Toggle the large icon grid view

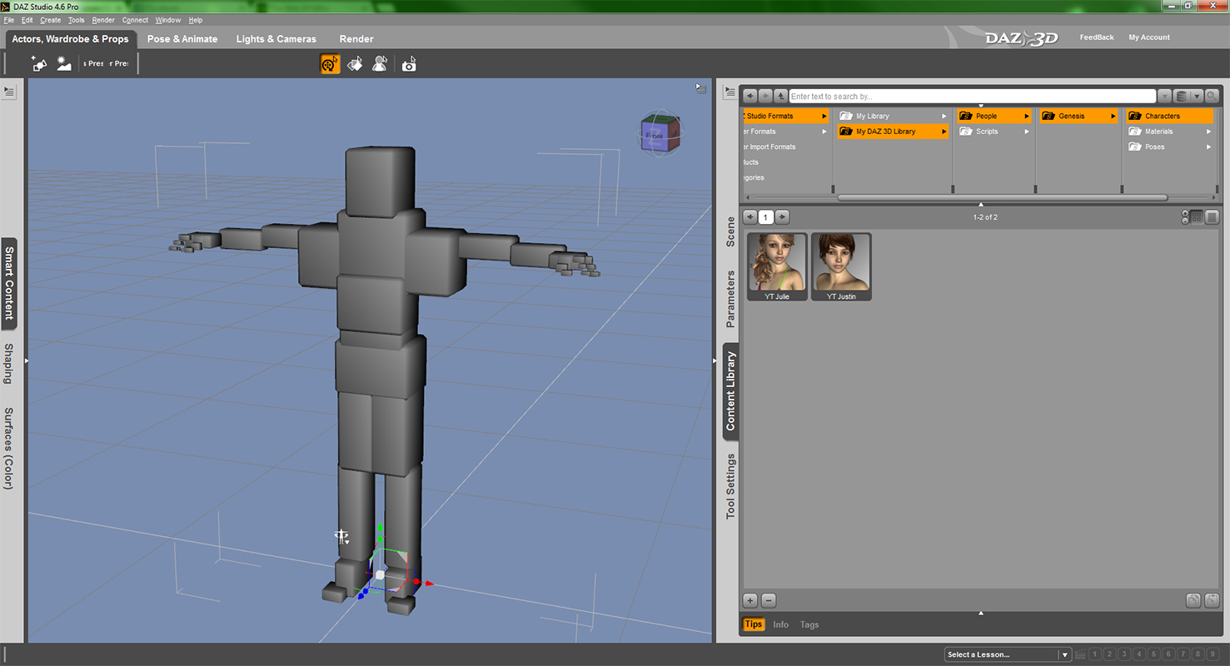(1197, 217)
